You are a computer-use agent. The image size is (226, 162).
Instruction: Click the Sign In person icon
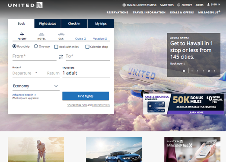[208, 4]
